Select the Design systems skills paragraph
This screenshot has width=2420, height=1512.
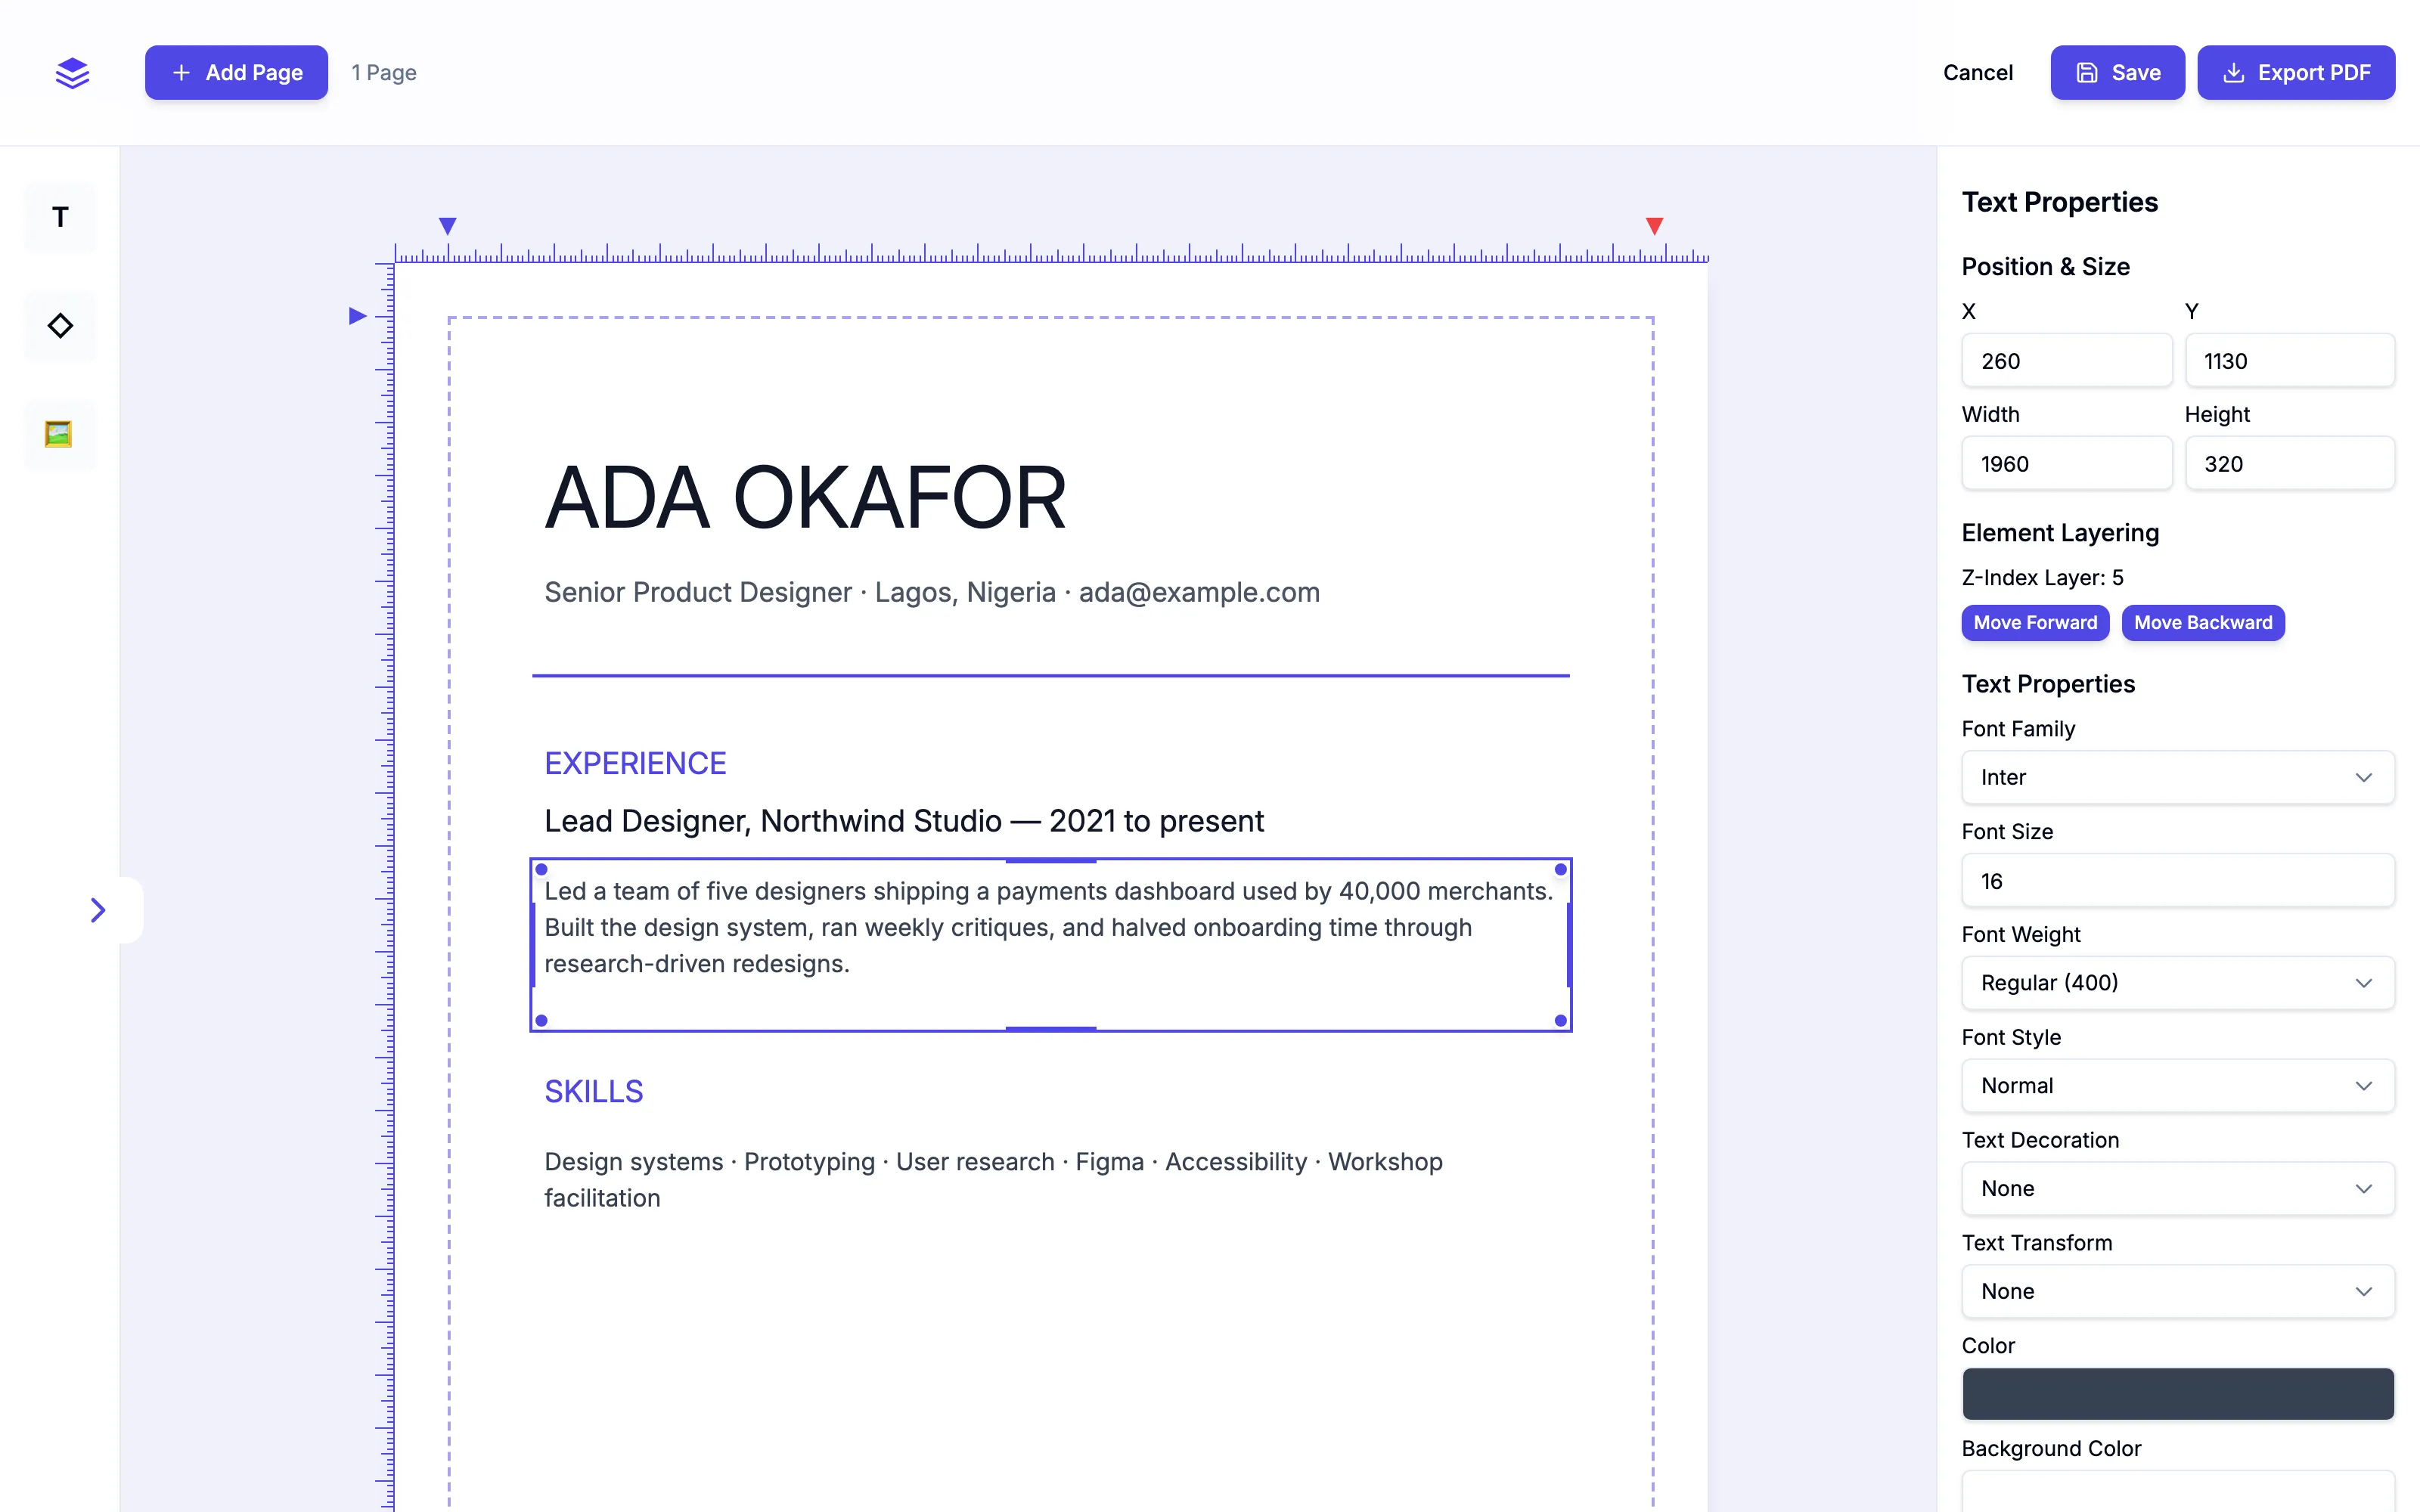(x=993, y=1180)
